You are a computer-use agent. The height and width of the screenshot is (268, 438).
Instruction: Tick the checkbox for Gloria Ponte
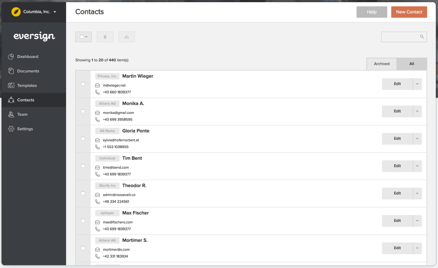(83, 139)
